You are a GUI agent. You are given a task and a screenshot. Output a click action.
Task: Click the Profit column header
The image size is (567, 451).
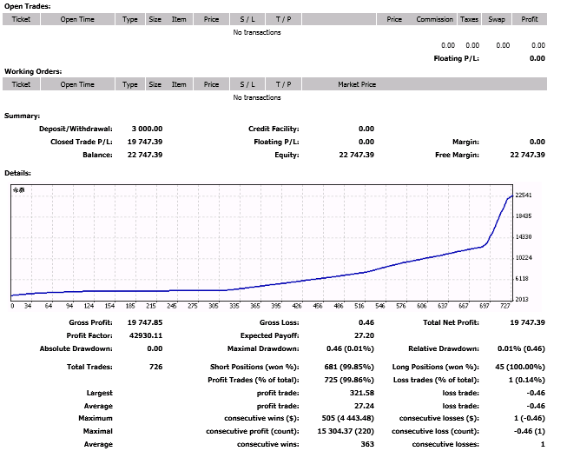530,19
